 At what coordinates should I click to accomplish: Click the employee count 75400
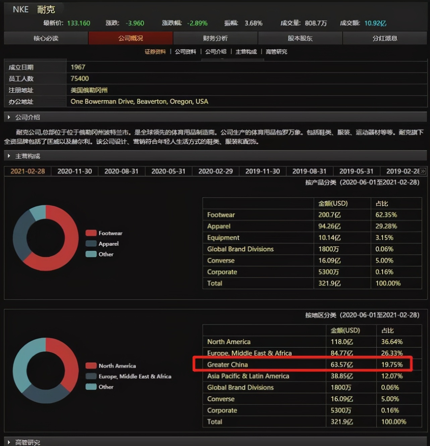tap(79, 78)
